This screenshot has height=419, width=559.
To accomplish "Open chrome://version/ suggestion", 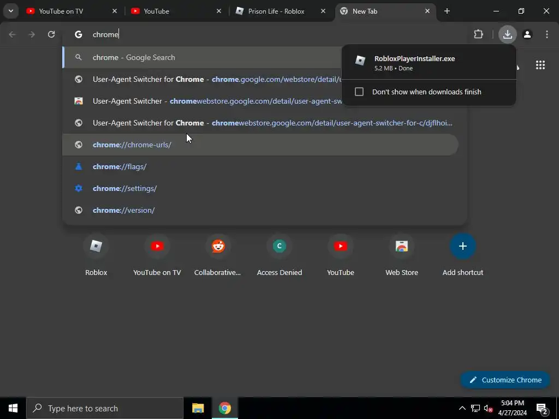I will click(x=260, y=210).
